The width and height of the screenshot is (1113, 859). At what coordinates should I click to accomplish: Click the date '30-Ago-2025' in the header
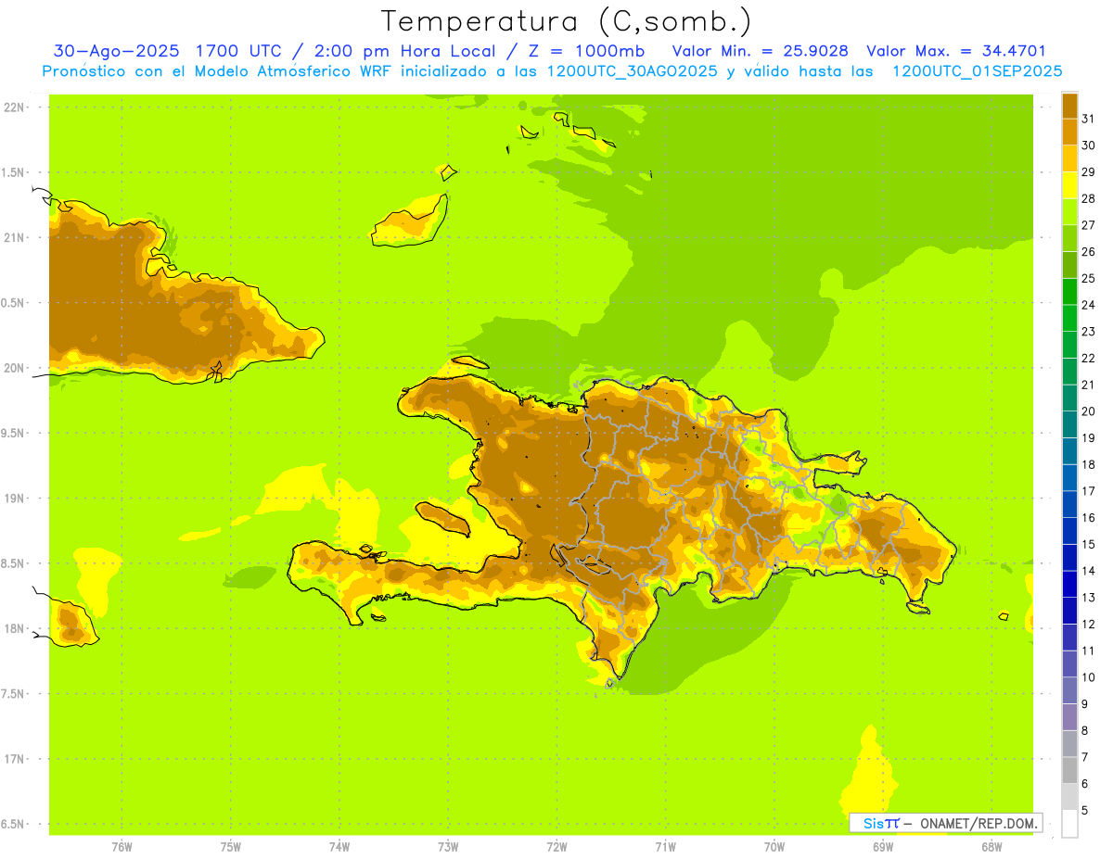click(x=118, y=51)
